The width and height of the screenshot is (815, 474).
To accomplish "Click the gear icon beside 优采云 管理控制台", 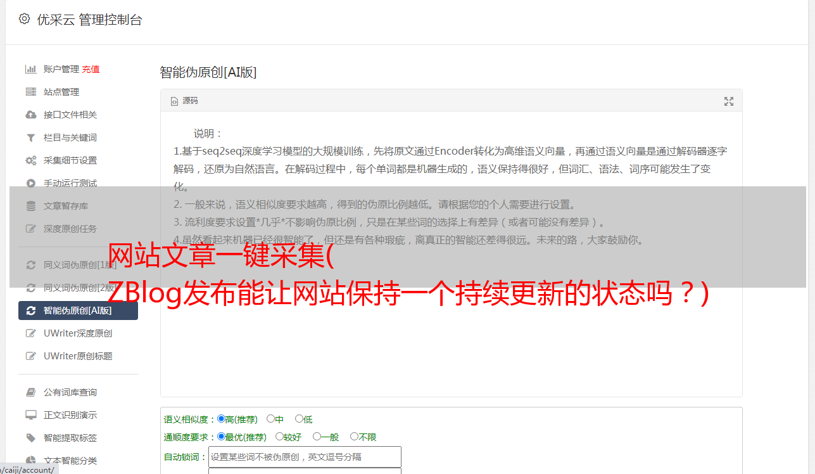I will [x=24, y=19].
